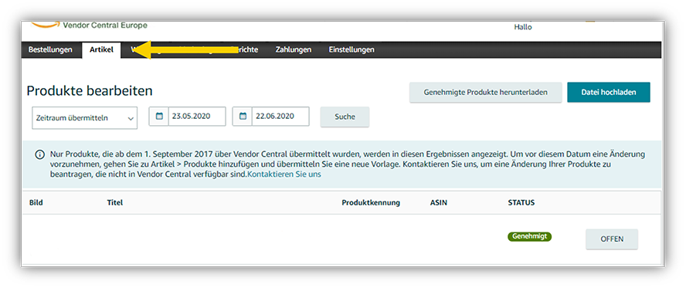Open the Kontaktieren Sie uns link
Screen dimensions: 686x288
pos(284,174)
